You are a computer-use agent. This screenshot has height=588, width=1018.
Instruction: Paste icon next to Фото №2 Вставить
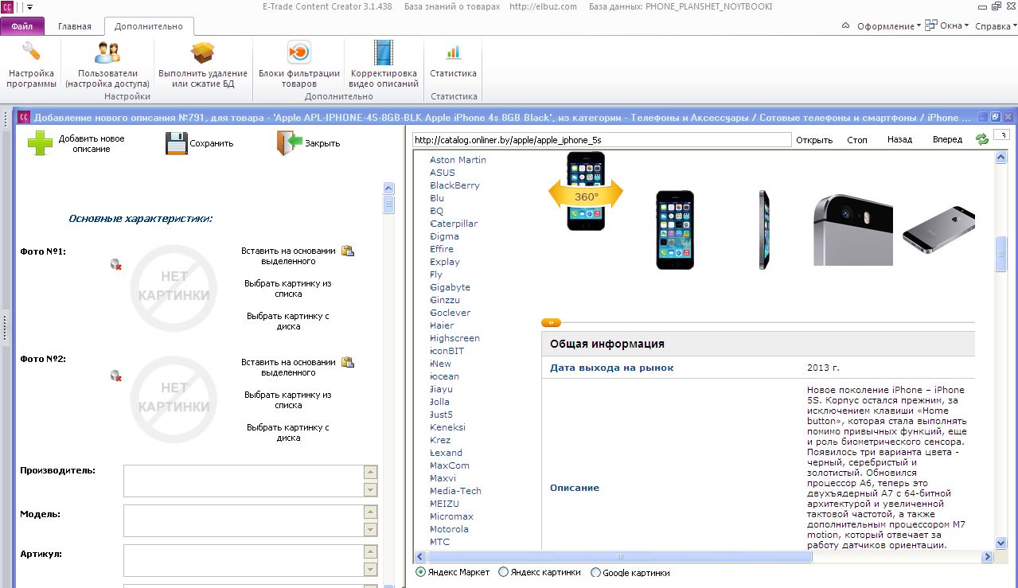[348, 362]
